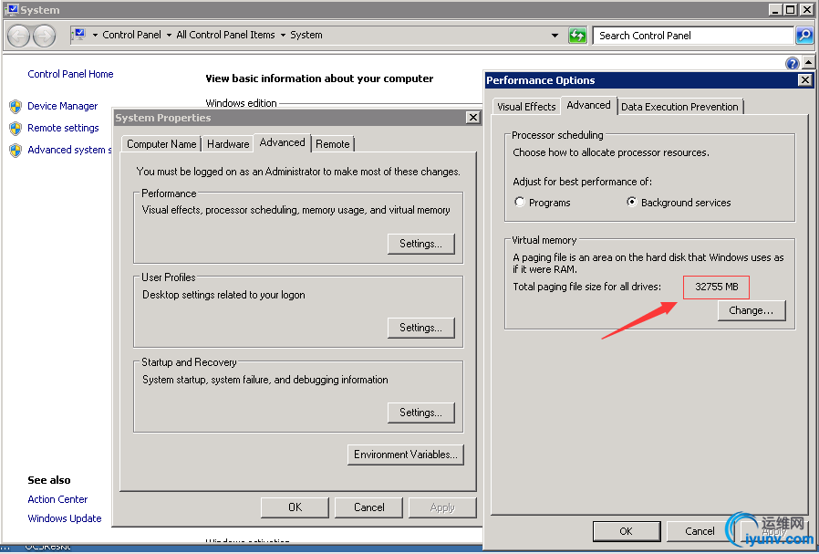The height and width of the screenshot is (554, 819).
Task: Open the address bar history dropdown
Action: point(555,36)
